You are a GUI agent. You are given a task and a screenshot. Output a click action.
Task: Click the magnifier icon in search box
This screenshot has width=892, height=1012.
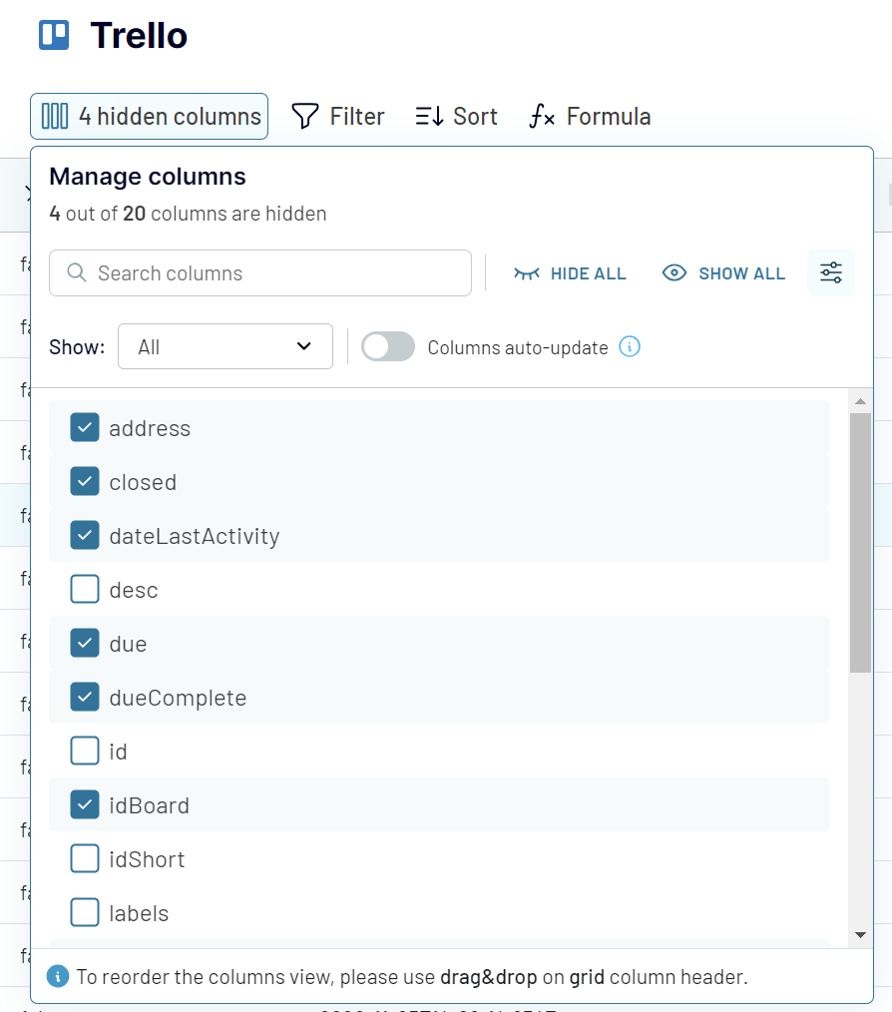pos(76,272)
